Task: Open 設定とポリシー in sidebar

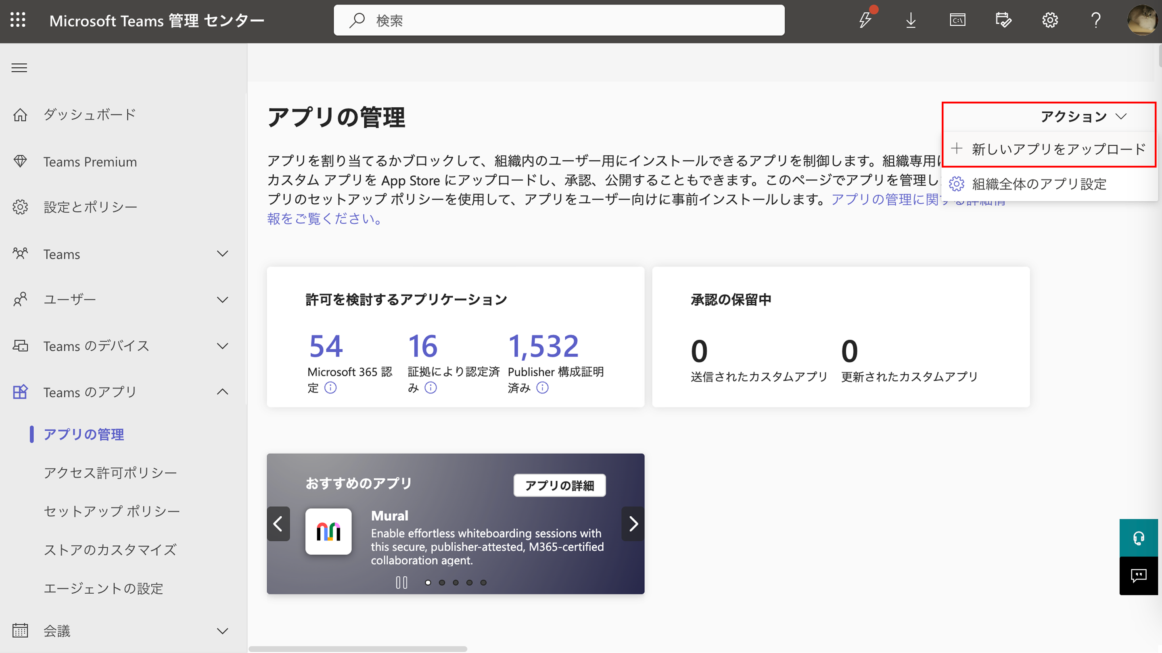Action: point(90,207)
